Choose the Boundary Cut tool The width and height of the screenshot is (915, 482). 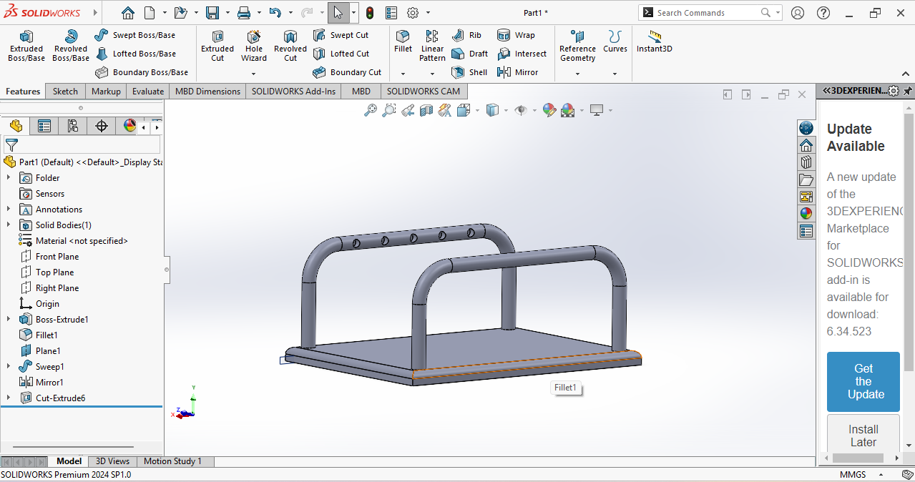pyautogui.click(x=347, y=72)
